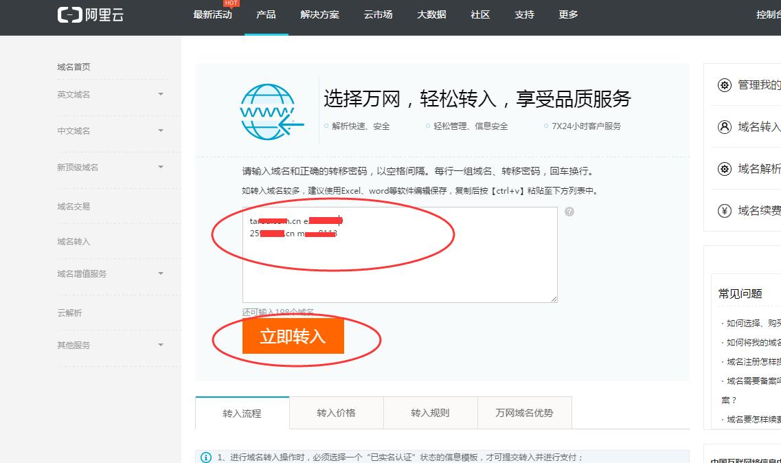The image size is (781, 463).
Task: Open the 大数据 menu
Action: click(x=431, y=15)
